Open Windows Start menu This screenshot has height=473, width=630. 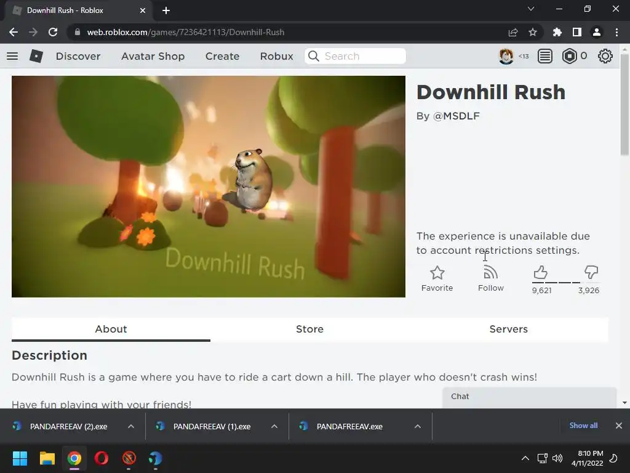click(x=20, y=458)
